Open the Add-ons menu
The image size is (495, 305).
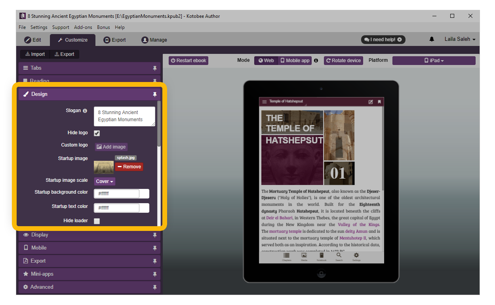tap(83, 27)
